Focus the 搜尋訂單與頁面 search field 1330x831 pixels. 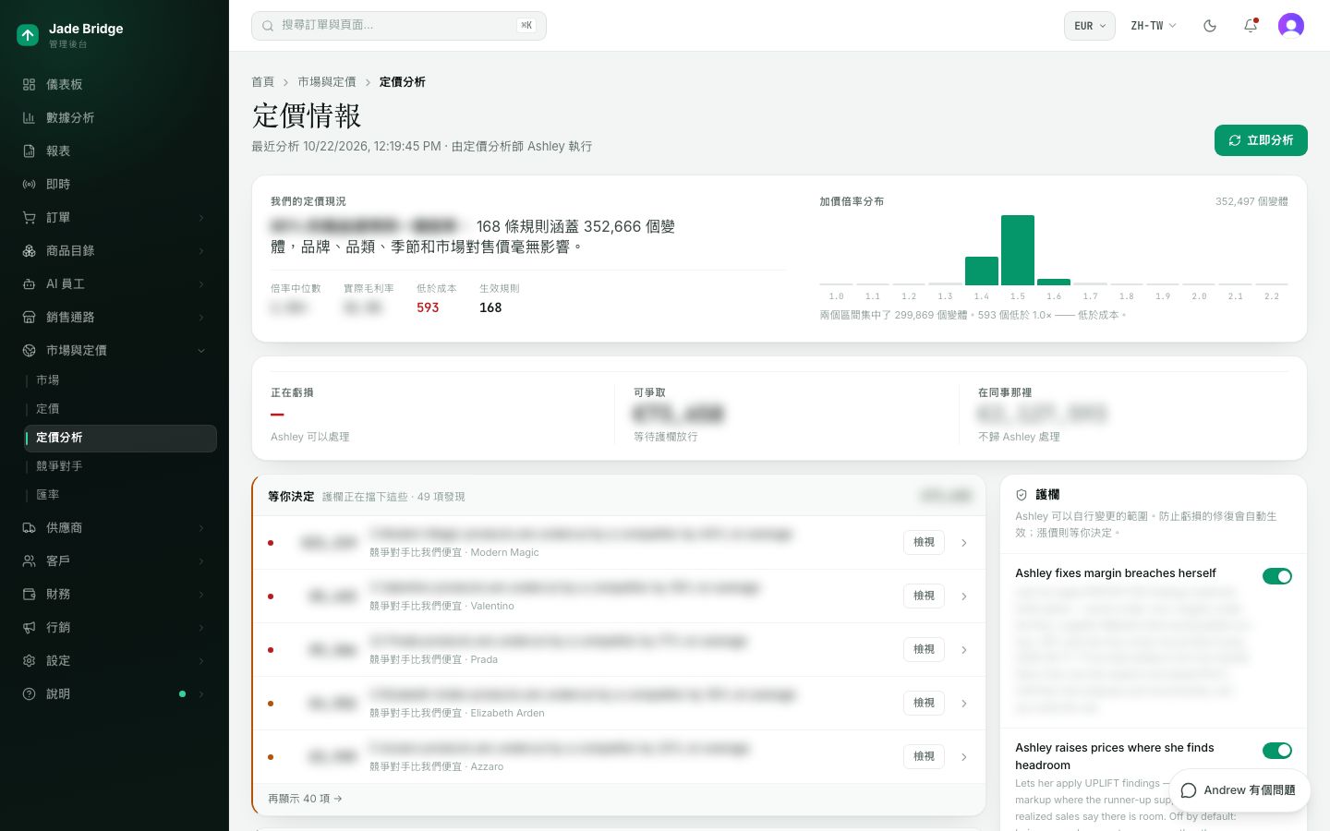tap(399, 26)
